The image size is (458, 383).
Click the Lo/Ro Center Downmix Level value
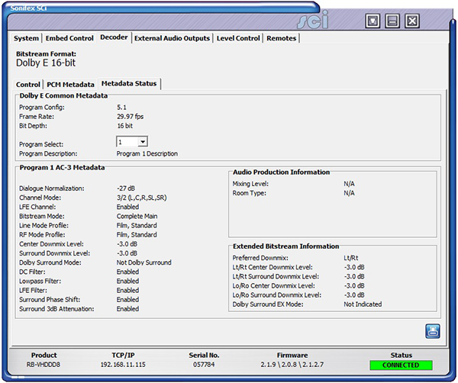(x=354, y=286)
